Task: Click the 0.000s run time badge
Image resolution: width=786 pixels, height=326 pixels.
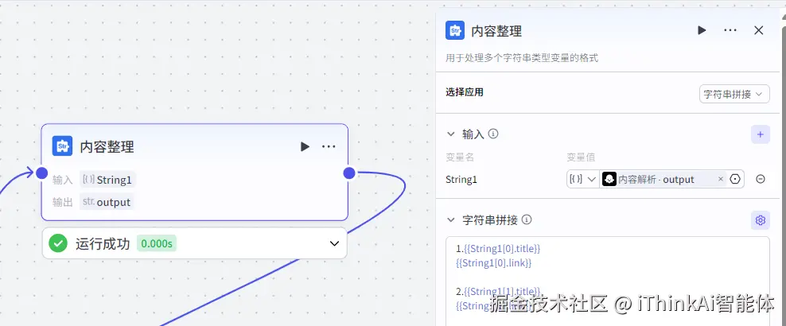Action: click(157, 244)
